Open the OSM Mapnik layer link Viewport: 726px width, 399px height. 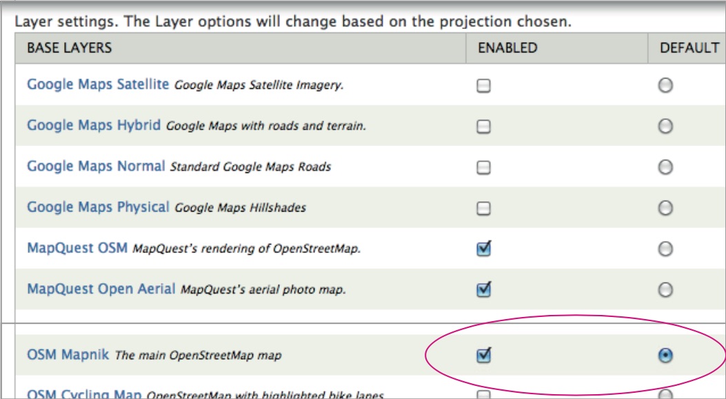pyautogui.click(x=68, y=355)
